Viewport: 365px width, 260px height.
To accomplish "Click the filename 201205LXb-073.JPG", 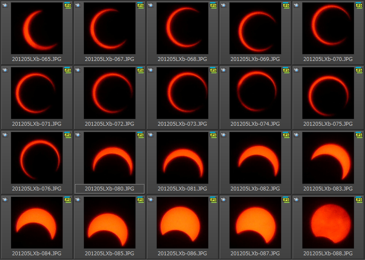I will tap(182, 124).
